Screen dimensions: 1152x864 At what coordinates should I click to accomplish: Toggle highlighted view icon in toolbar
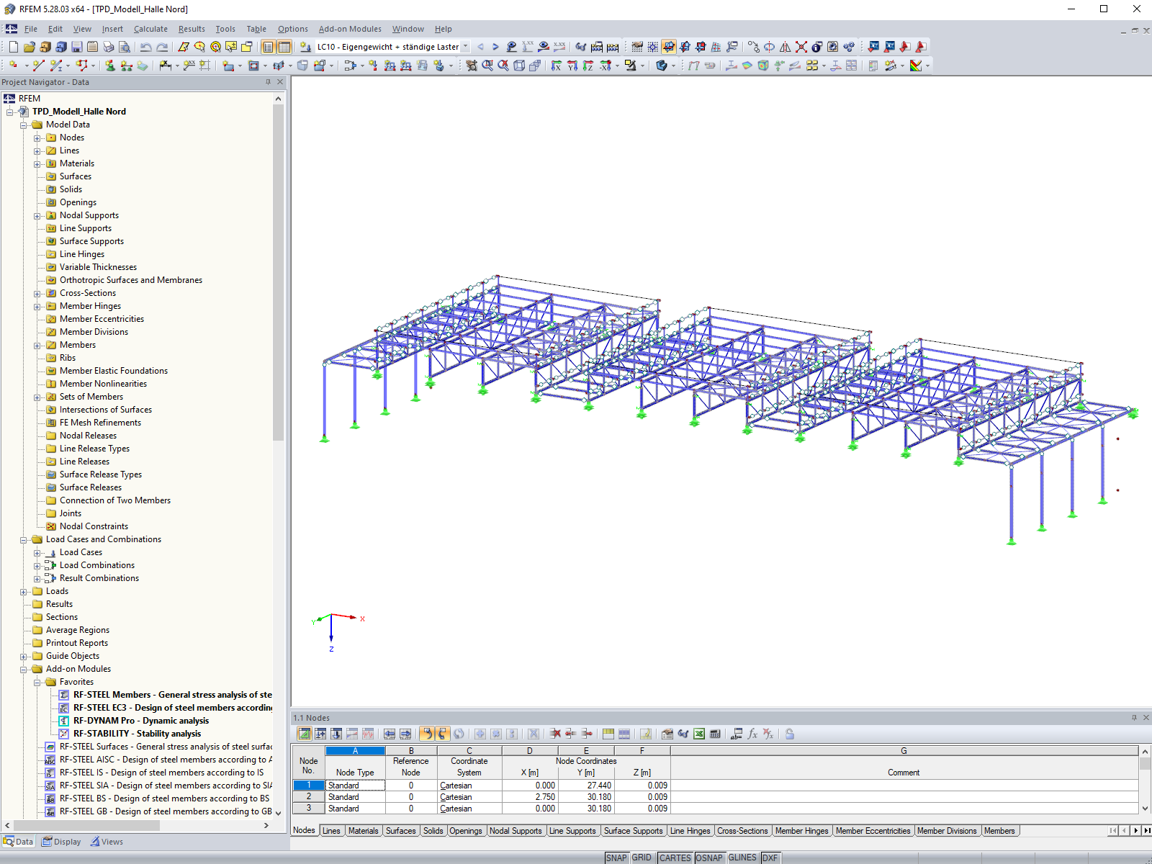tap(669, 47)
